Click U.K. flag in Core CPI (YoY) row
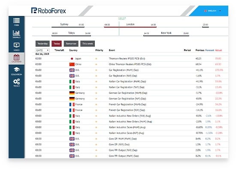 [72, 145]
